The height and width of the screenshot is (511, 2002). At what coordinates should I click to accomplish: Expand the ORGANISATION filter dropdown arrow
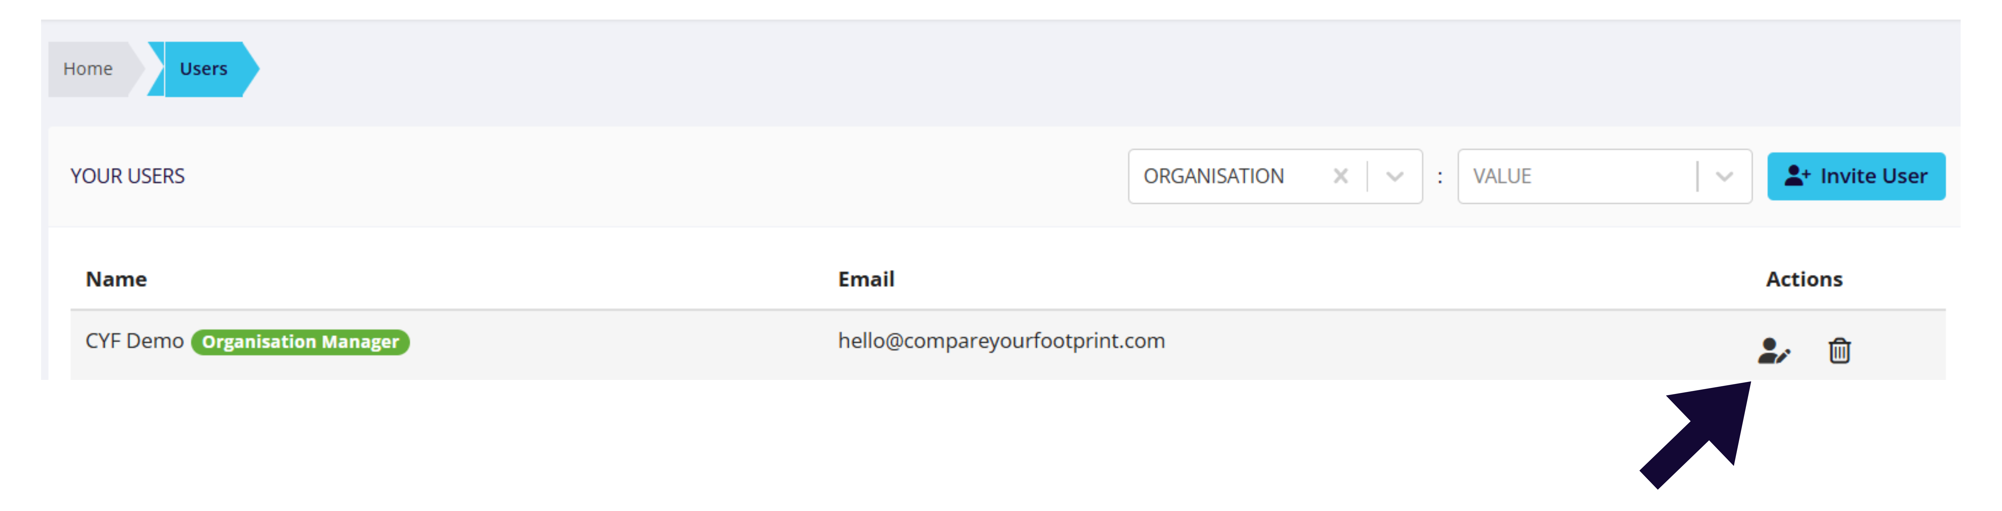[x=1395, y=176]
